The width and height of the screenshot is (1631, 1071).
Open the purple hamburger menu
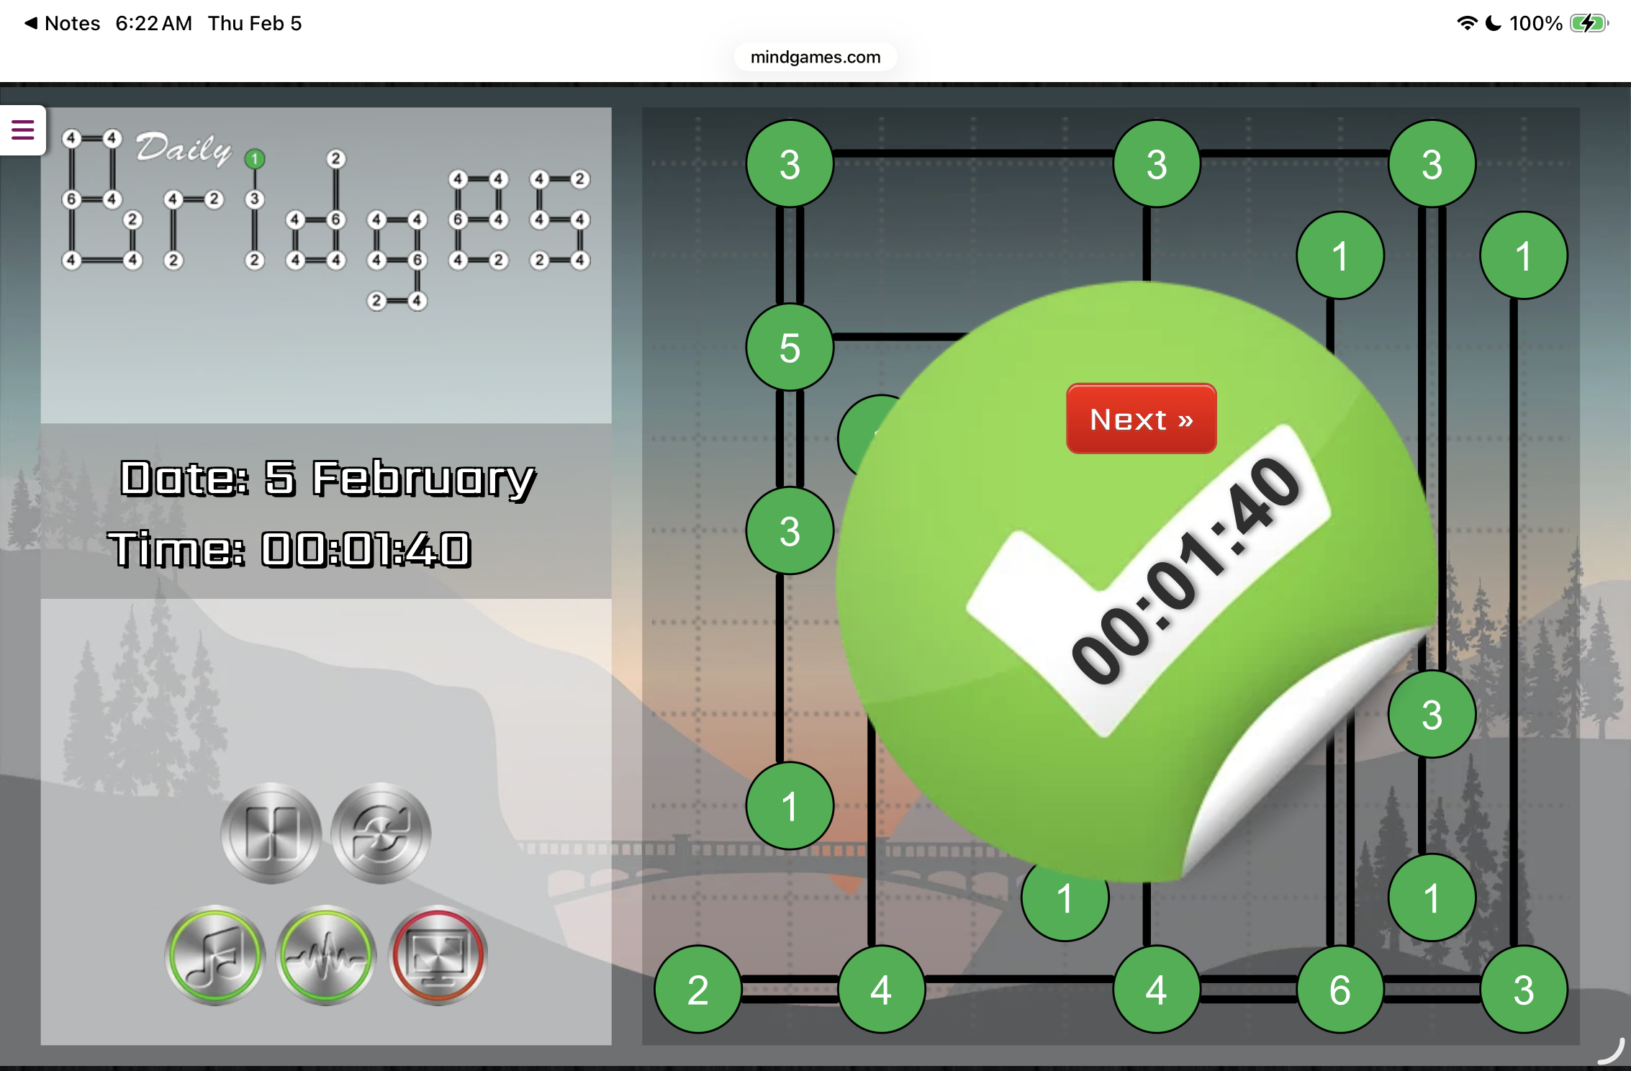pyautogui.click(x=23, y=130)
